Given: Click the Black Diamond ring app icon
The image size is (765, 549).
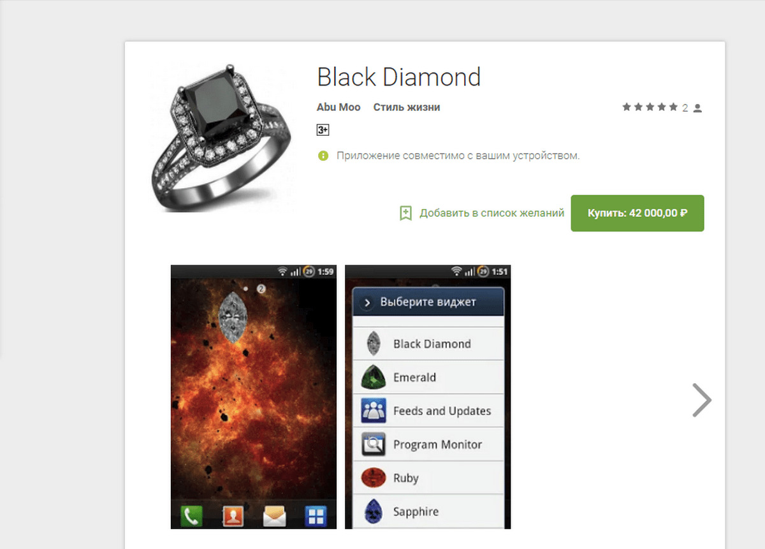Looking at the screenshot, I should click(x=221, y=138).
